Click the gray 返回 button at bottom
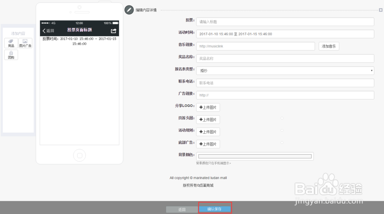 click(182, 210)
